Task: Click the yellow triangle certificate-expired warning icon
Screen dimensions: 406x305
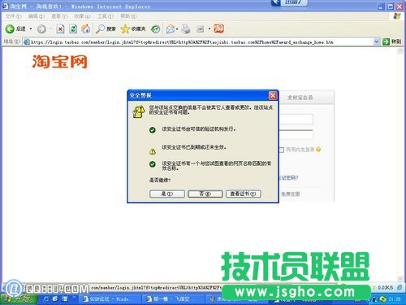Action: pos(153,151)
